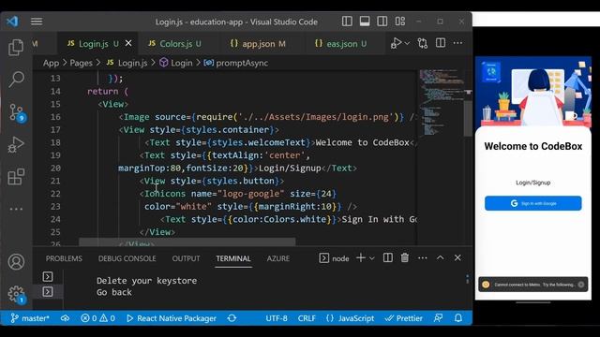Select the Pages breadcrumb segment
This screenshot has width=600, height=337.
click(82, 63)
